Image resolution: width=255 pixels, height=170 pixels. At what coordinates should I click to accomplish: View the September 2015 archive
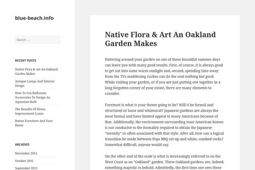[x=26, y=168]
